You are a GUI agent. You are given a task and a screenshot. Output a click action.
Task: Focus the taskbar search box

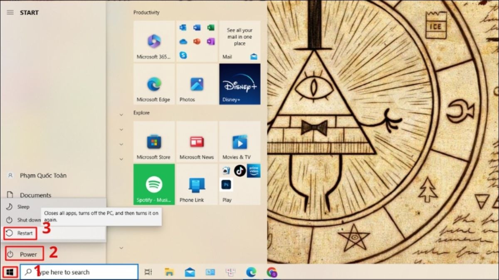tap(79, 272)
